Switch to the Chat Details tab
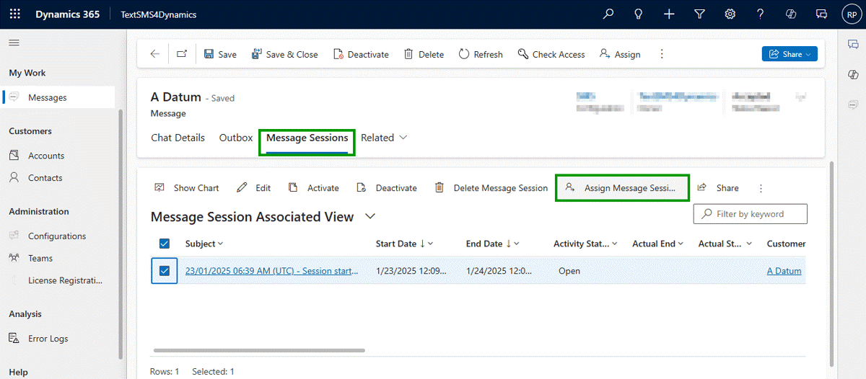Viewport: 866px width, 379px height. click(178, 138)
